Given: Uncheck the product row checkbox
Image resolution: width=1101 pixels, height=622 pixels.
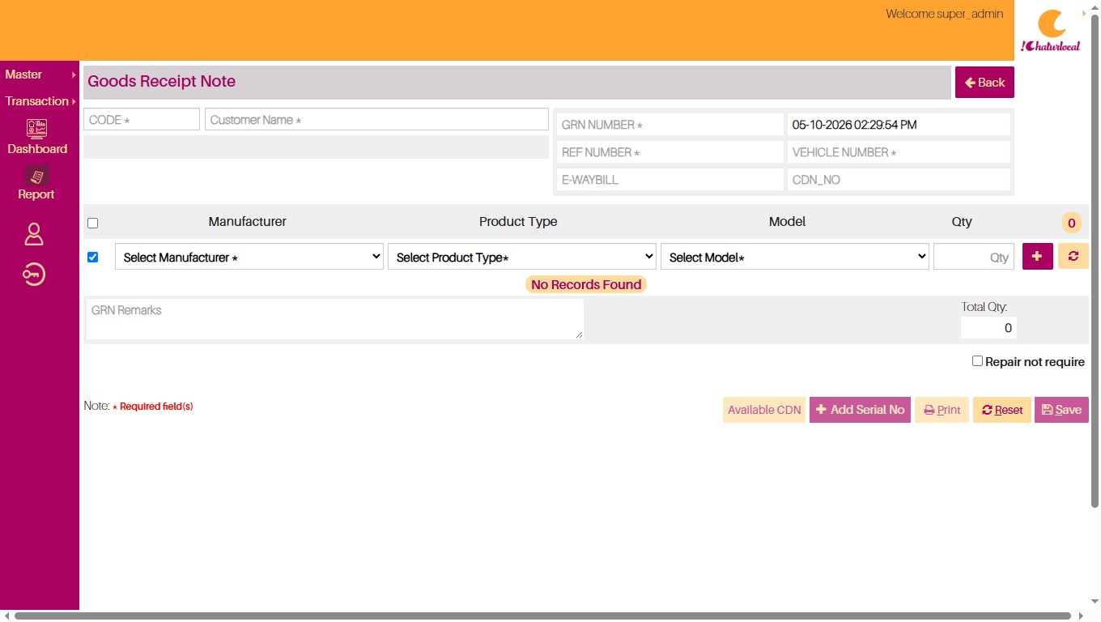Looking at the screenshot, I should coord(92,257).
